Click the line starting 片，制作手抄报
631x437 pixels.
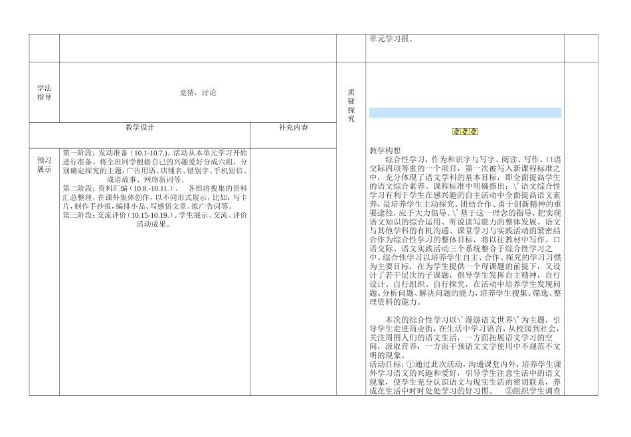tap(147, 206)
